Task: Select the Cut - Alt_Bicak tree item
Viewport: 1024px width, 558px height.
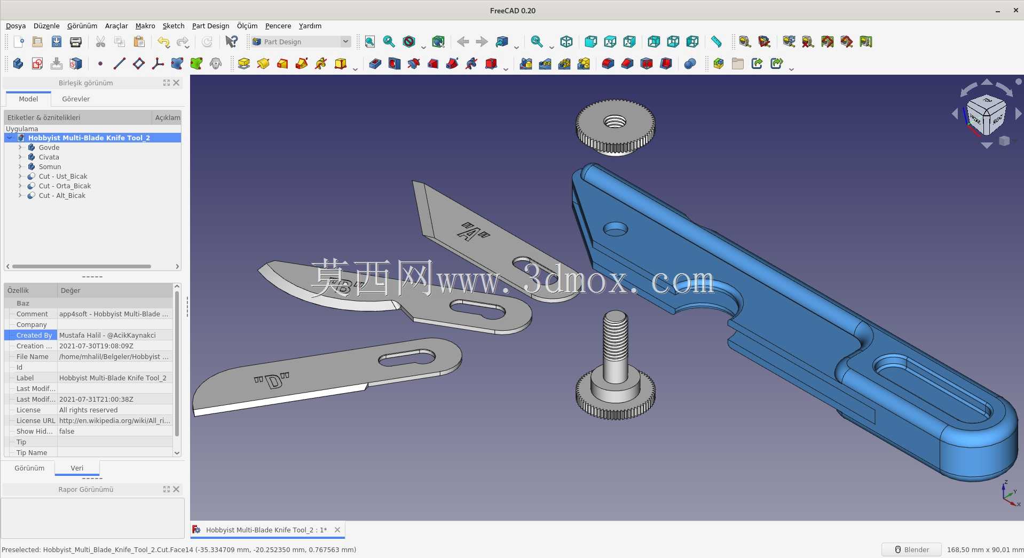Action: click(62, 196)
